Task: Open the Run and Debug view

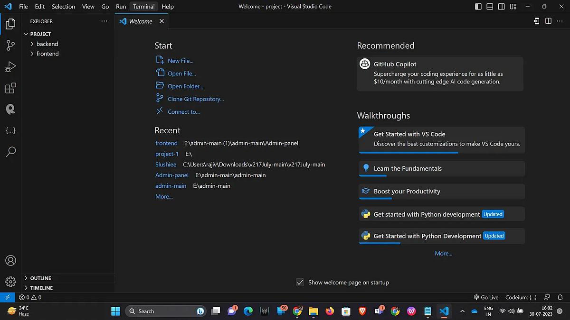Action: pyautogui.click(x=10, y=67)
